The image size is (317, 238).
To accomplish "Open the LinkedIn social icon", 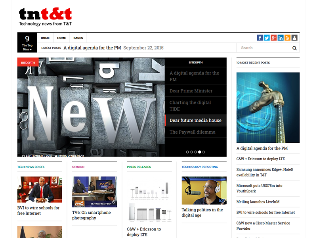I will [x=281, y=38].
